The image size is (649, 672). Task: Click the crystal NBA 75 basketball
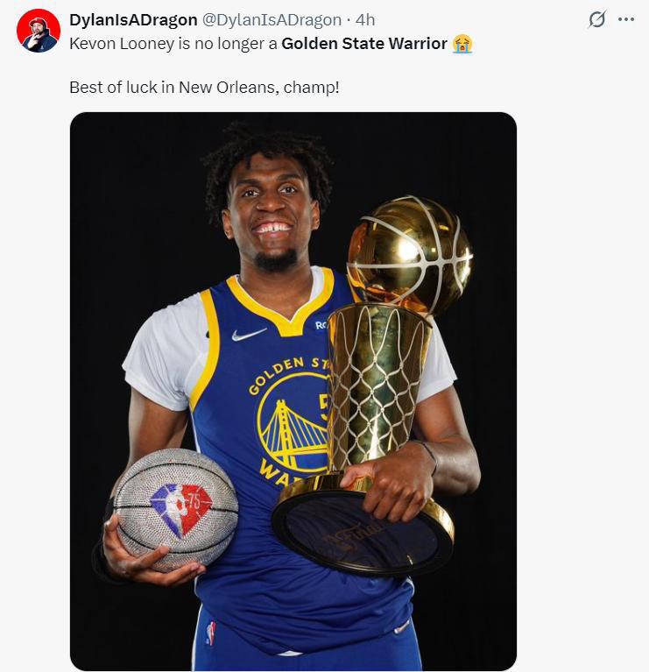coord(175,509)
